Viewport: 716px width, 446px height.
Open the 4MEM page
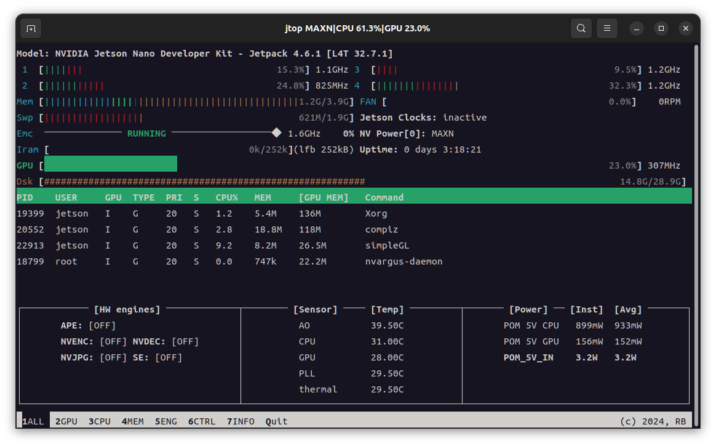132,421
